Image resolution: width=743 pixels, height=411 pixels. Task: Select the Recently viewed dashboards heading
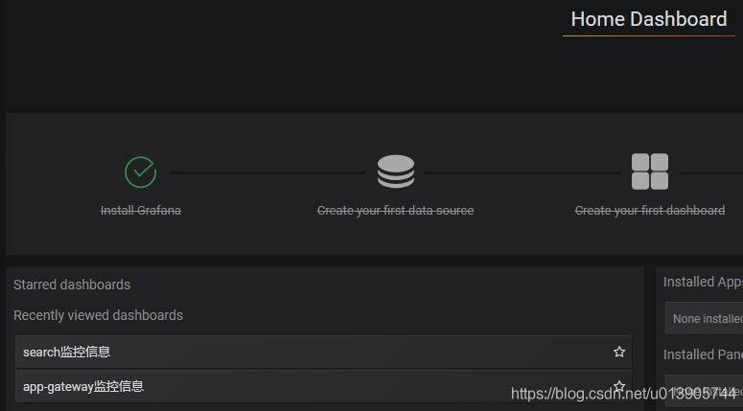[x=98, y=315]
